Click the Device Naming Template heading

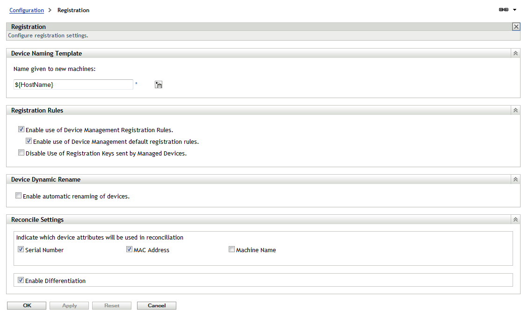coord(46,53)
